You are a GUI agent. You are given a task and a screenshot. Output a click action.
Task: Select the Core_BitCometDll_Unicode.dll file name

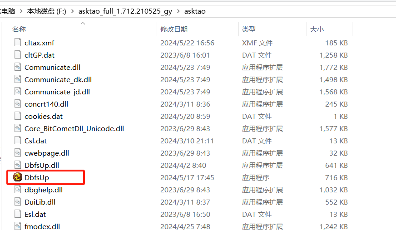[x=74, y=129]
